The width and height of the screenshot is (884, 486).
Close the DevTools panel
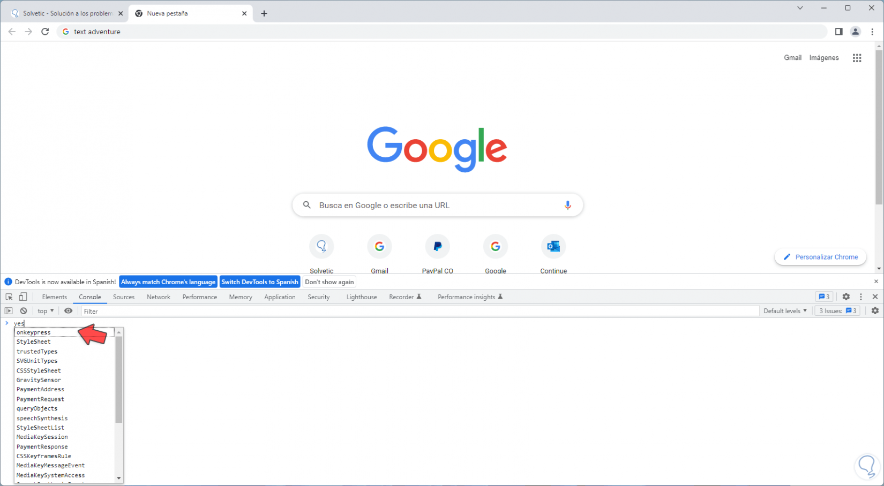(875, 297)
